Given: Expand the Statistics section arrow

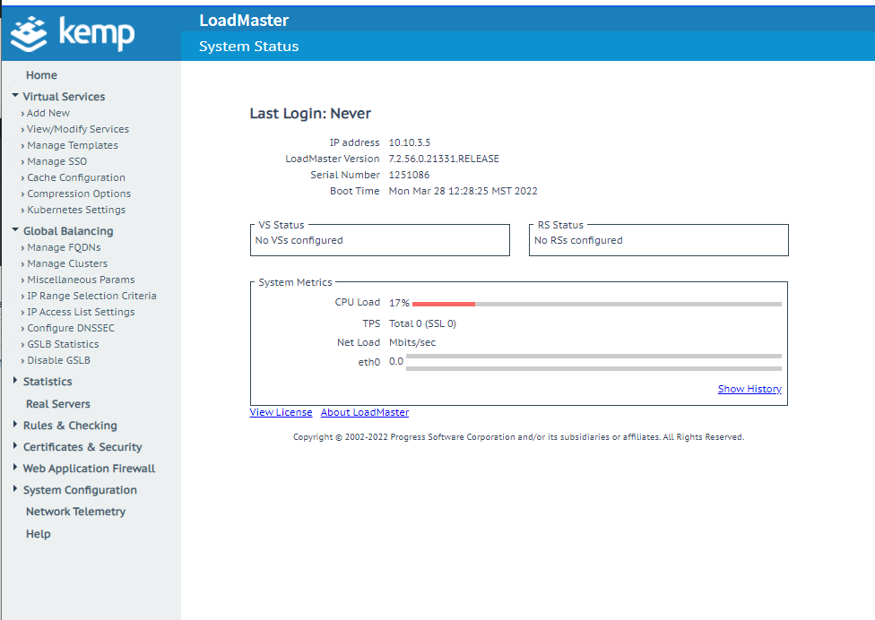Looking at the screenshot, I should [15, 380].
